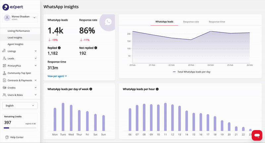Click the View per agent link
Screen dimensions: 265x143
(57, 76)
